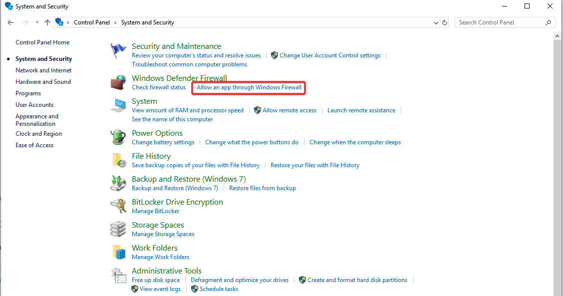This screenshot has width=563, height=296.
Task: Go up one level with Up arrow
Action: (47, 22)
